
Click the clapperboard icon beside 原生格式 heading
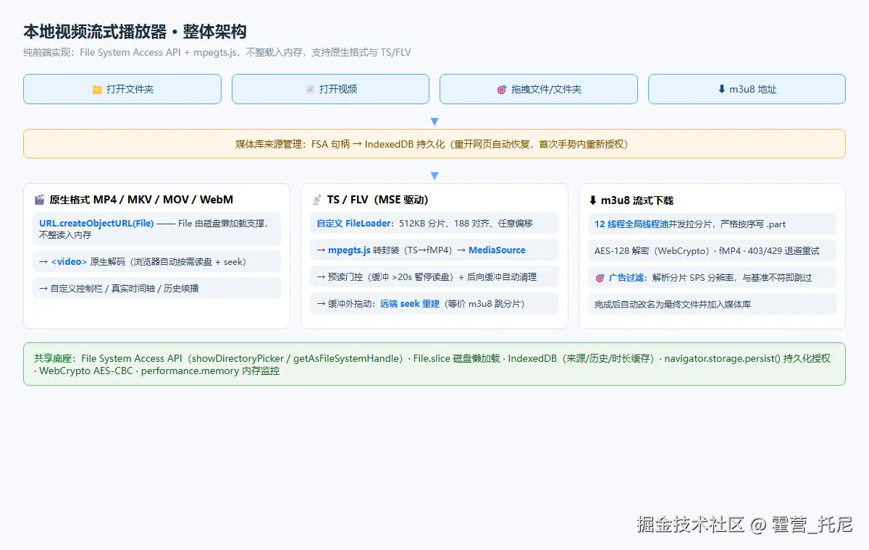[39, 200]
